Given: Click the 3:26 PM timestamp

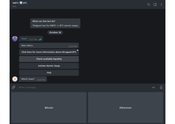Looking at the screenshot, I should (x=41, y=80).
